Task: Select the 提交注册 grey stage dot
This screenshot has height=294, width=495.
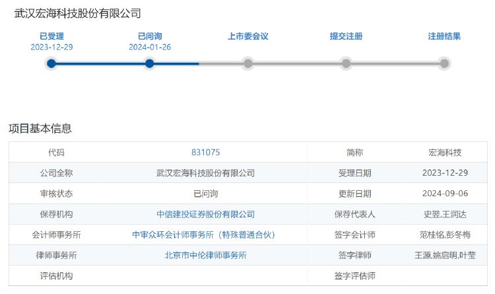Action: (346, 63)
